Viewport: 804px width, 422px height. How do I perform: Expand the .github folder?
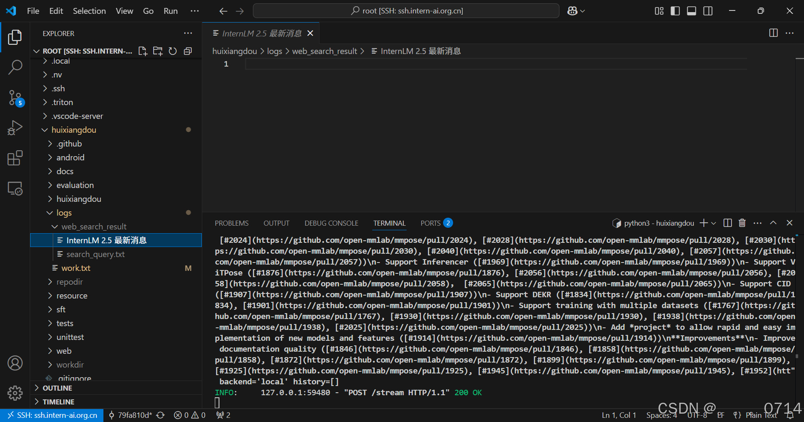click(116, 144)
